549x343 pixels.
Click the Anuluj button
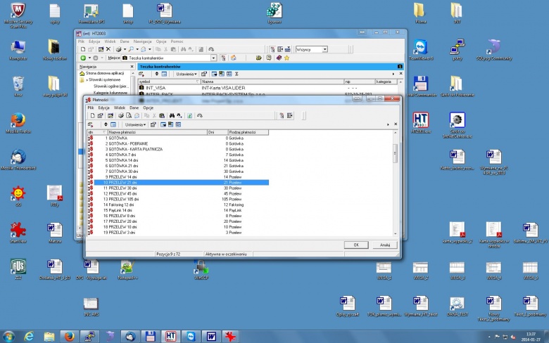pos(385,245)
